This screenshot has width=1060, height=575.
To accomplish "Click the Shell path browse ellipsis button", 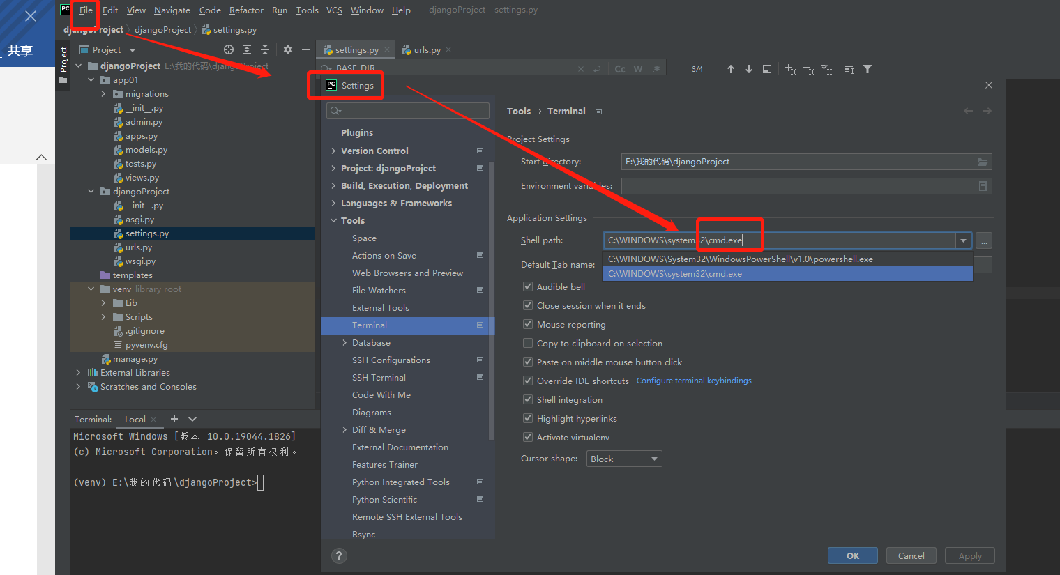I will point(984,240).
